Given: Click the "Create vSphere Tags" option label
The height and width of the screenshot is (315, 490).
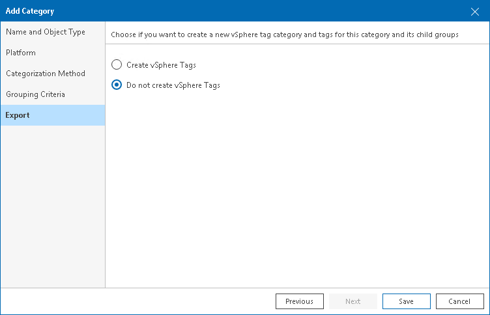Looking at the screenshot, I should 161,65.
